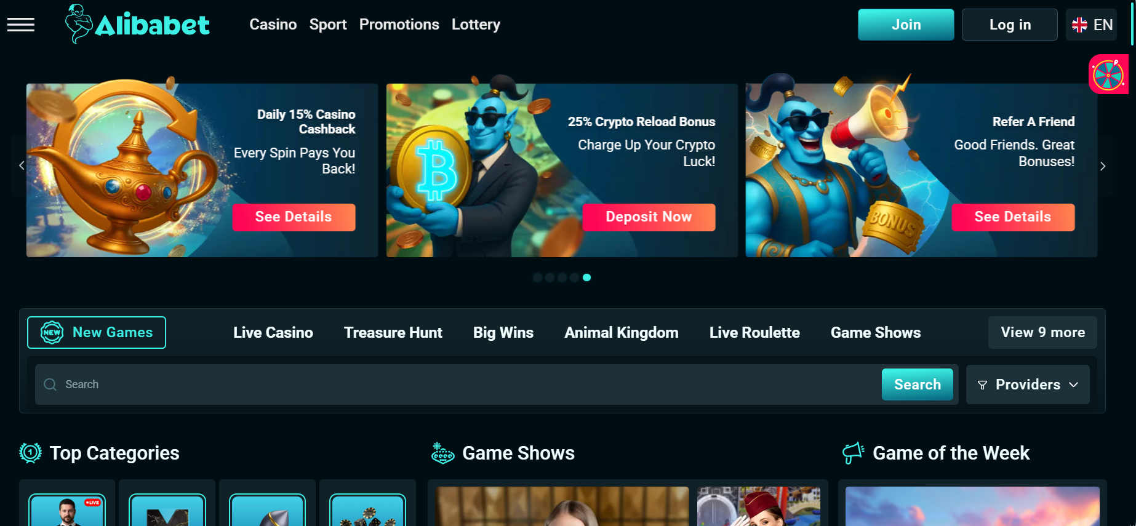The height and width of the screenshot is (526, 1136).
Task: Select the third carousel pagination dot
Action: coord(562,277)
